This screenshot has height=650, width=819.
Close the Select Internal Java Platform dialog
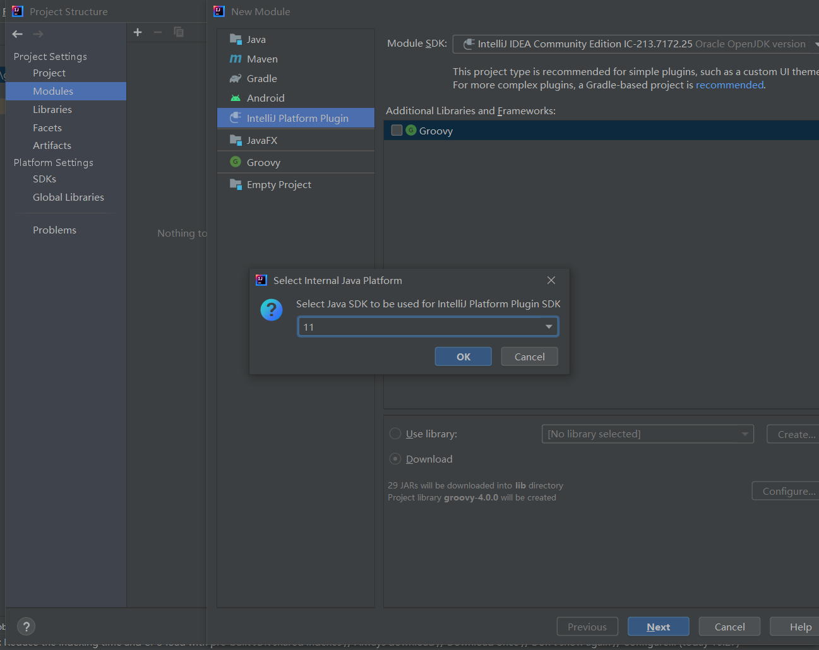click(551, 280)
